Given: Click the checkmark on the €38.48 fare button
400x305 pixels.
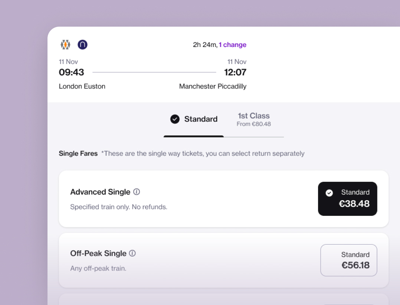Looking at the screenshot, I should pyautogui.click(x=329, y=192).
